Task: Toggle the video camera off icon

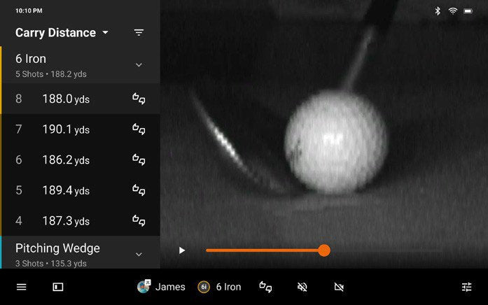Action: 340,287
